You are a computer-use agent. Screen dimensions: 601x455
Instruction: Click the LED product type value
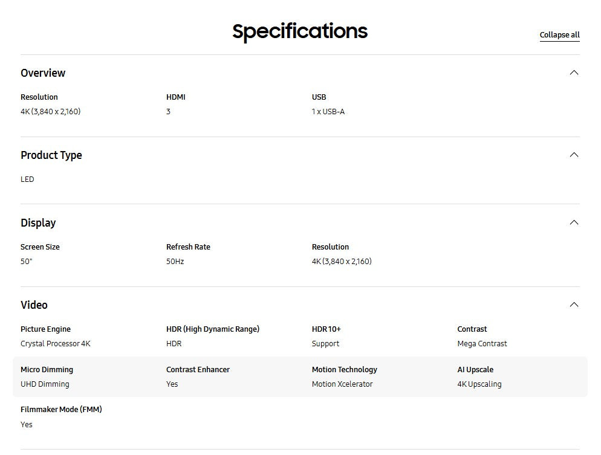(x=27, y=179)
